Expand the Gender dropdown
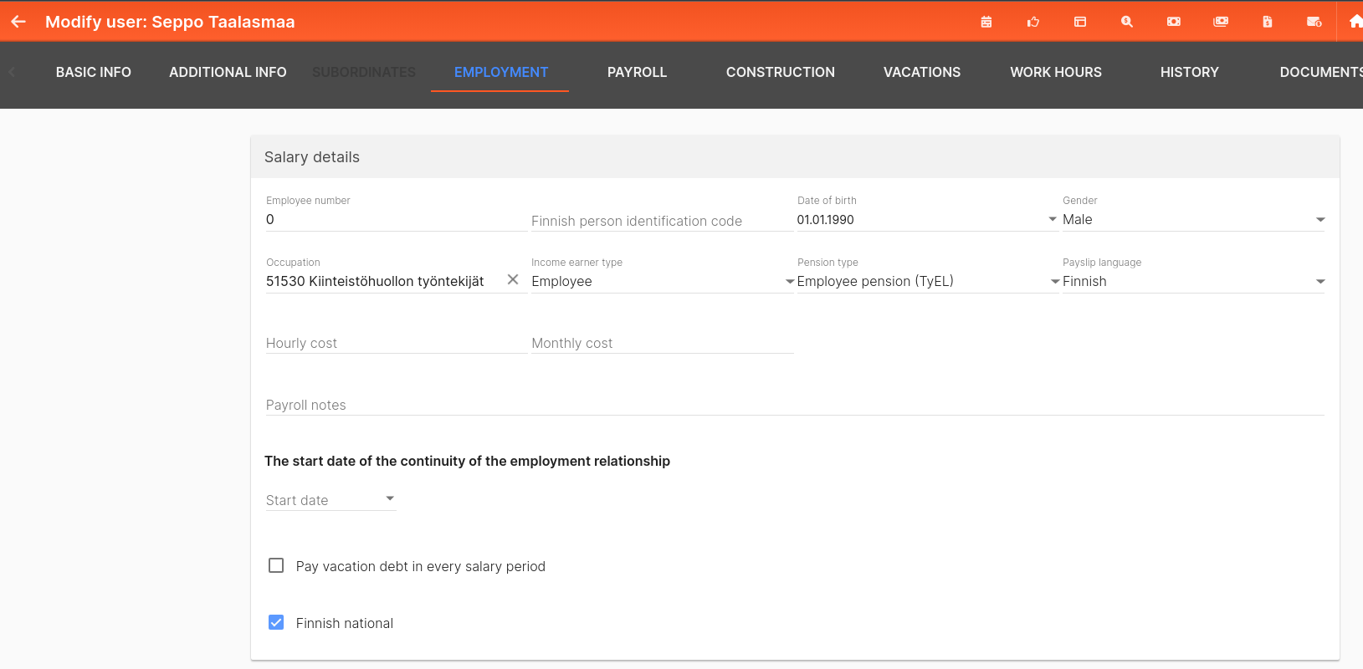The image size is (1363, 669). coord(1320,219)
